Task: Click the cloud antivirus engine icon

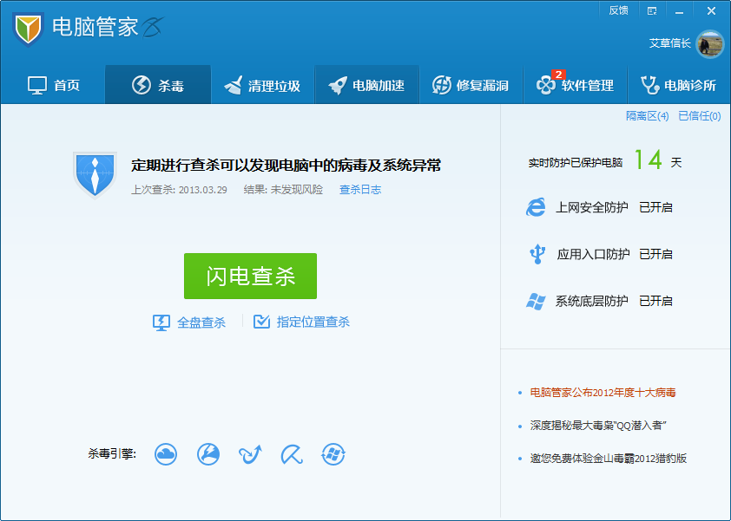Action: (166, 453)
